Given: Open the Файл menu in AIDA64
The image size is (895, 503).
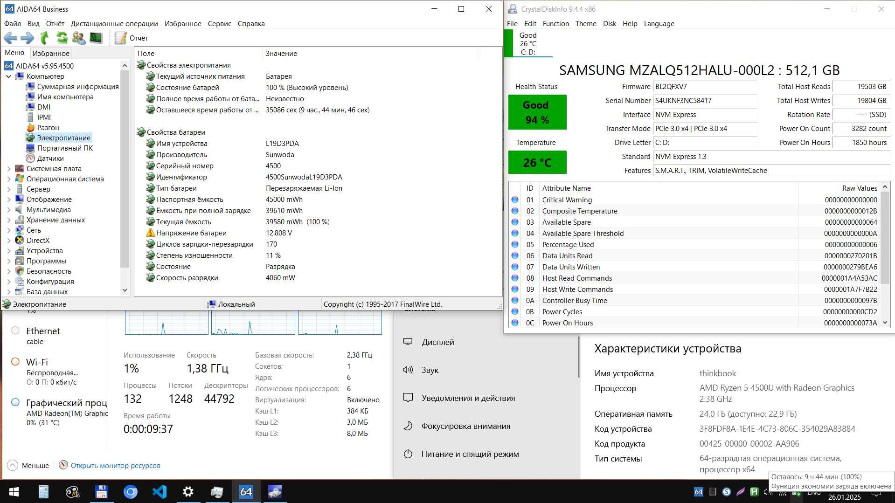Looking at the screenshot, I should tap(13, 23).
